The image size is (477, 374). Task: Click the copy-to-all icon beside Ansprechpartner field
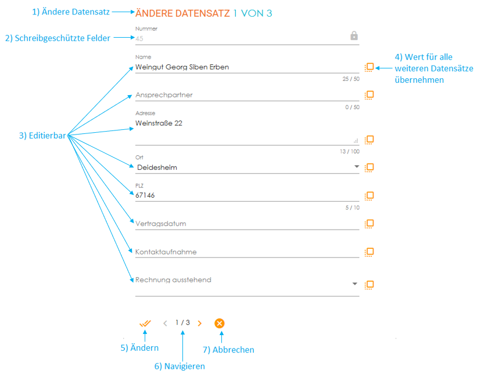coord(369,95)
